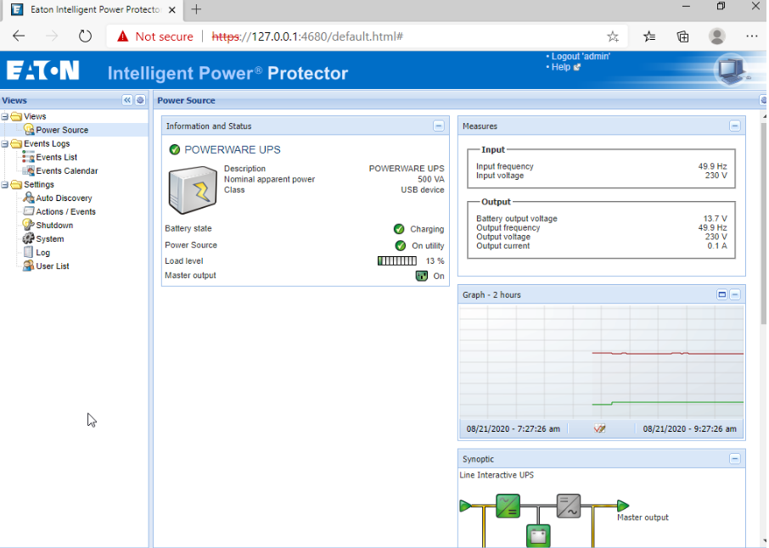Viewport: 769px width, 548px height.
Task: Open a new browser tab
Action: point(196,9)
